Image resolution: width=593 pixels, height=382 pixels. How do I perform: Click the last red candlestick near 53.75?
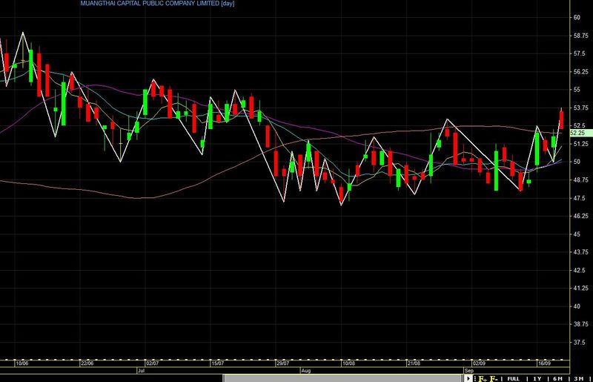tap(561, 119)
